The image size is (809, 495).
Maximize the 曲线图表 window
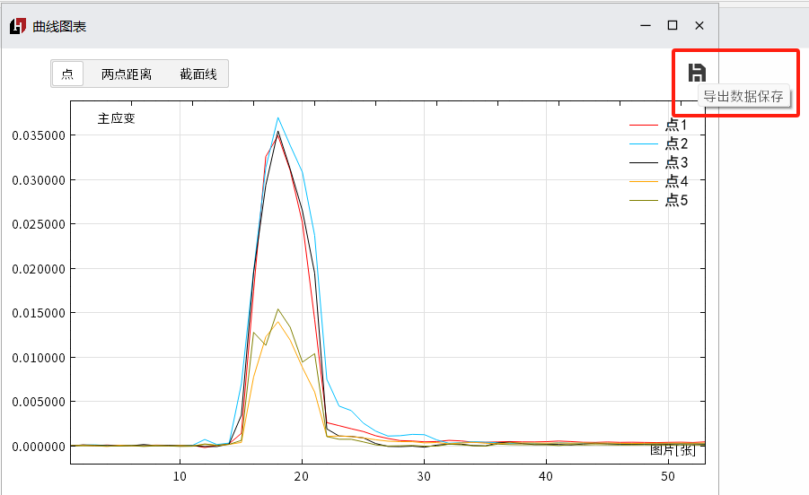(672, 26)
